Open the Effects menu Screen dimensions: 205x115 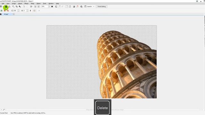26,4
